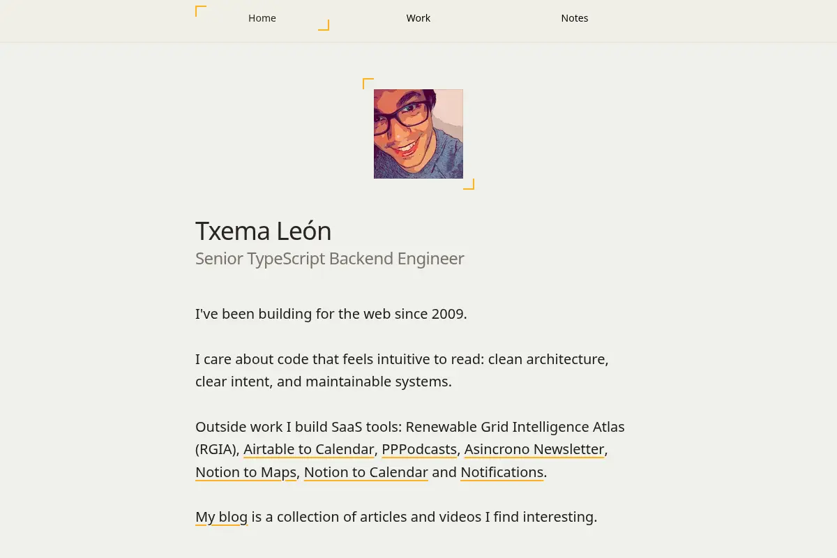Screen dimensions: 837x558
Task: Click the sentence about building since 2009
Action: click(x=331, y=314)
